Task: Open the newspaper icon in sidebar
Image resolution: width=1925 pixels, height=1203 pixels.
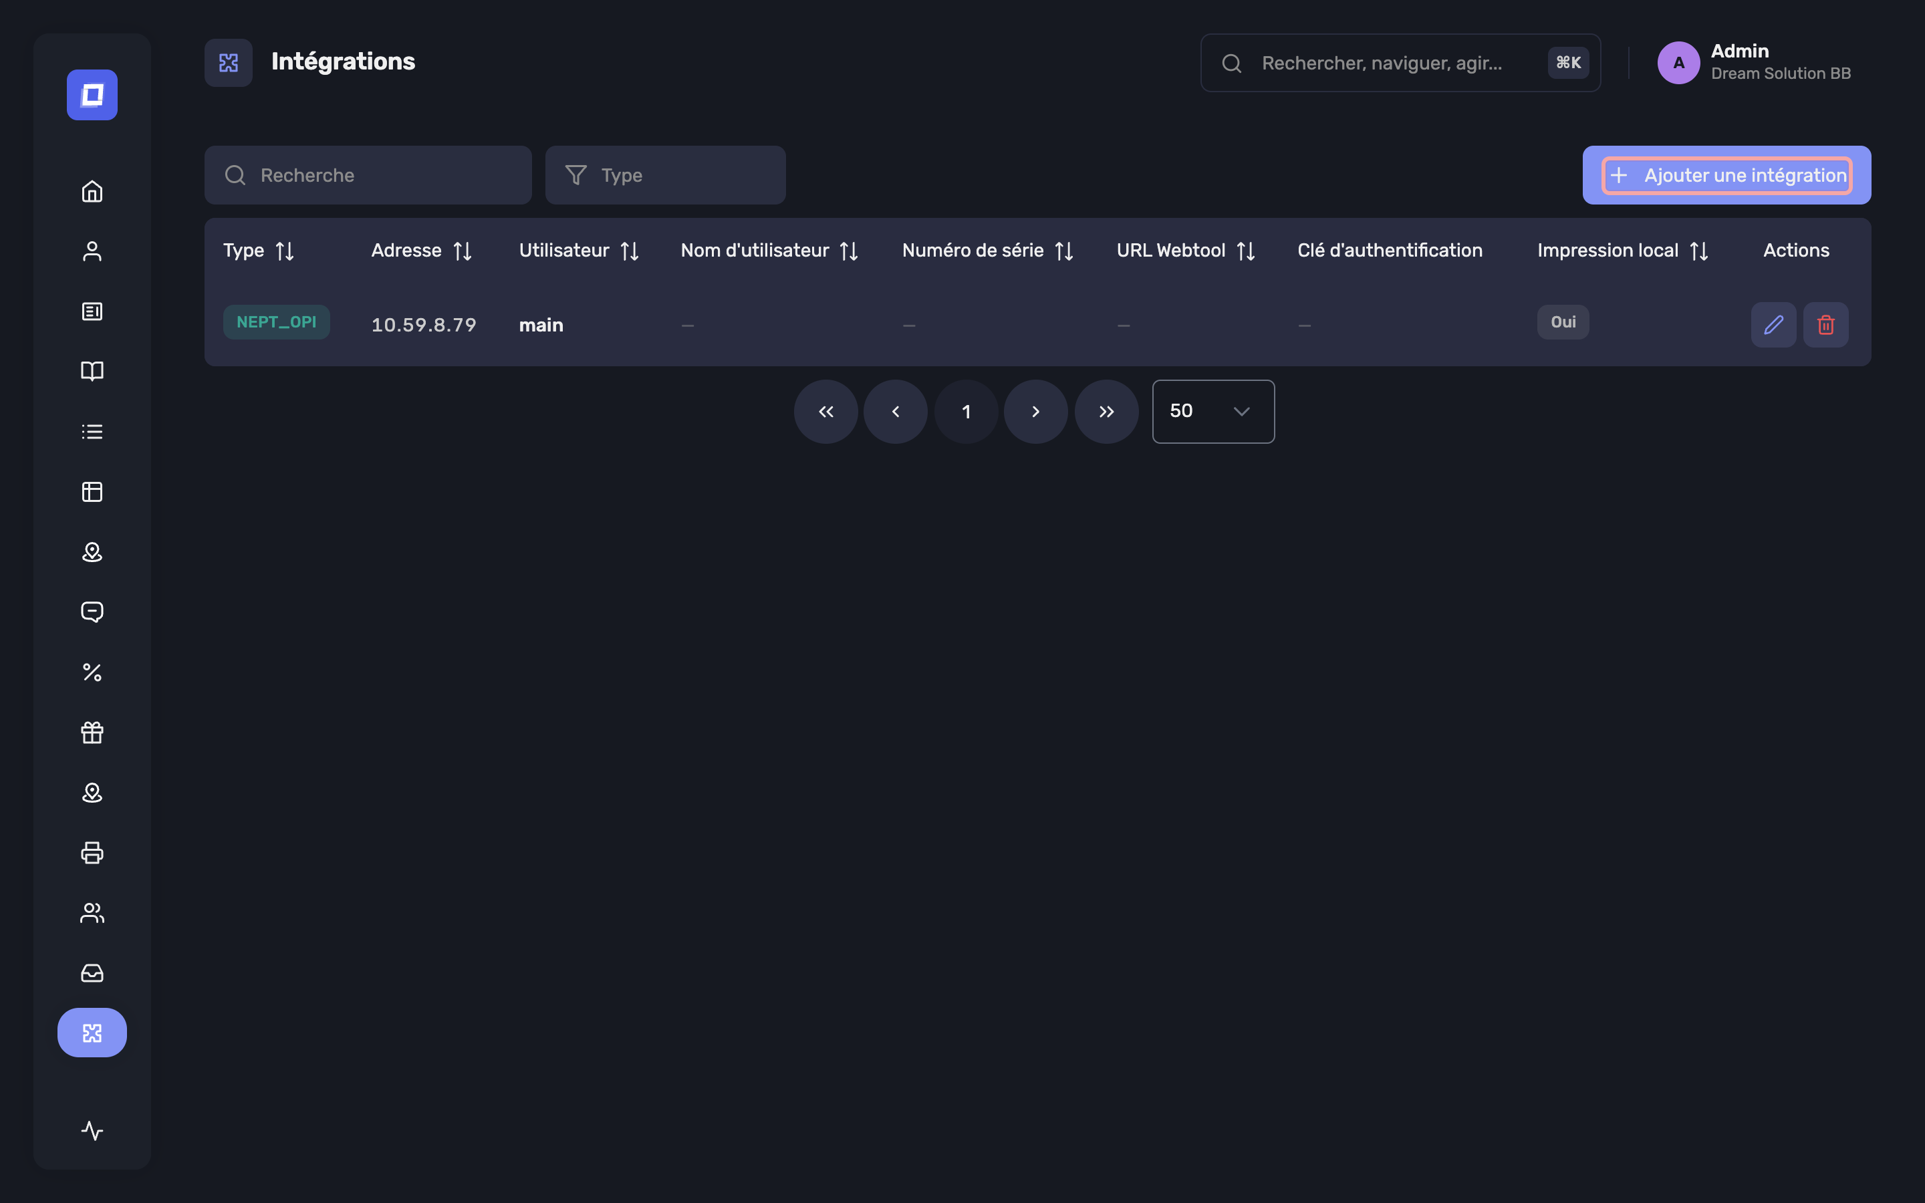Action: point(92,311)
